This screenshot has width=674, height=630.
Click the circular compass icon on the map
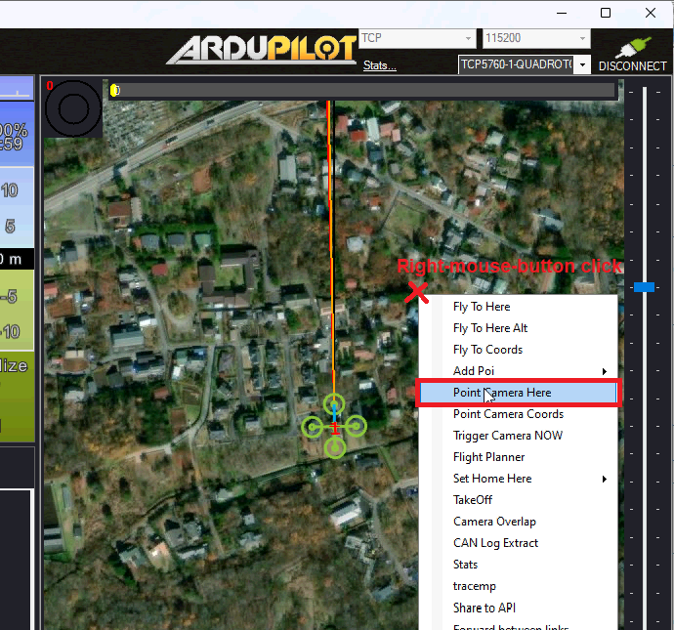click(73, 107)
